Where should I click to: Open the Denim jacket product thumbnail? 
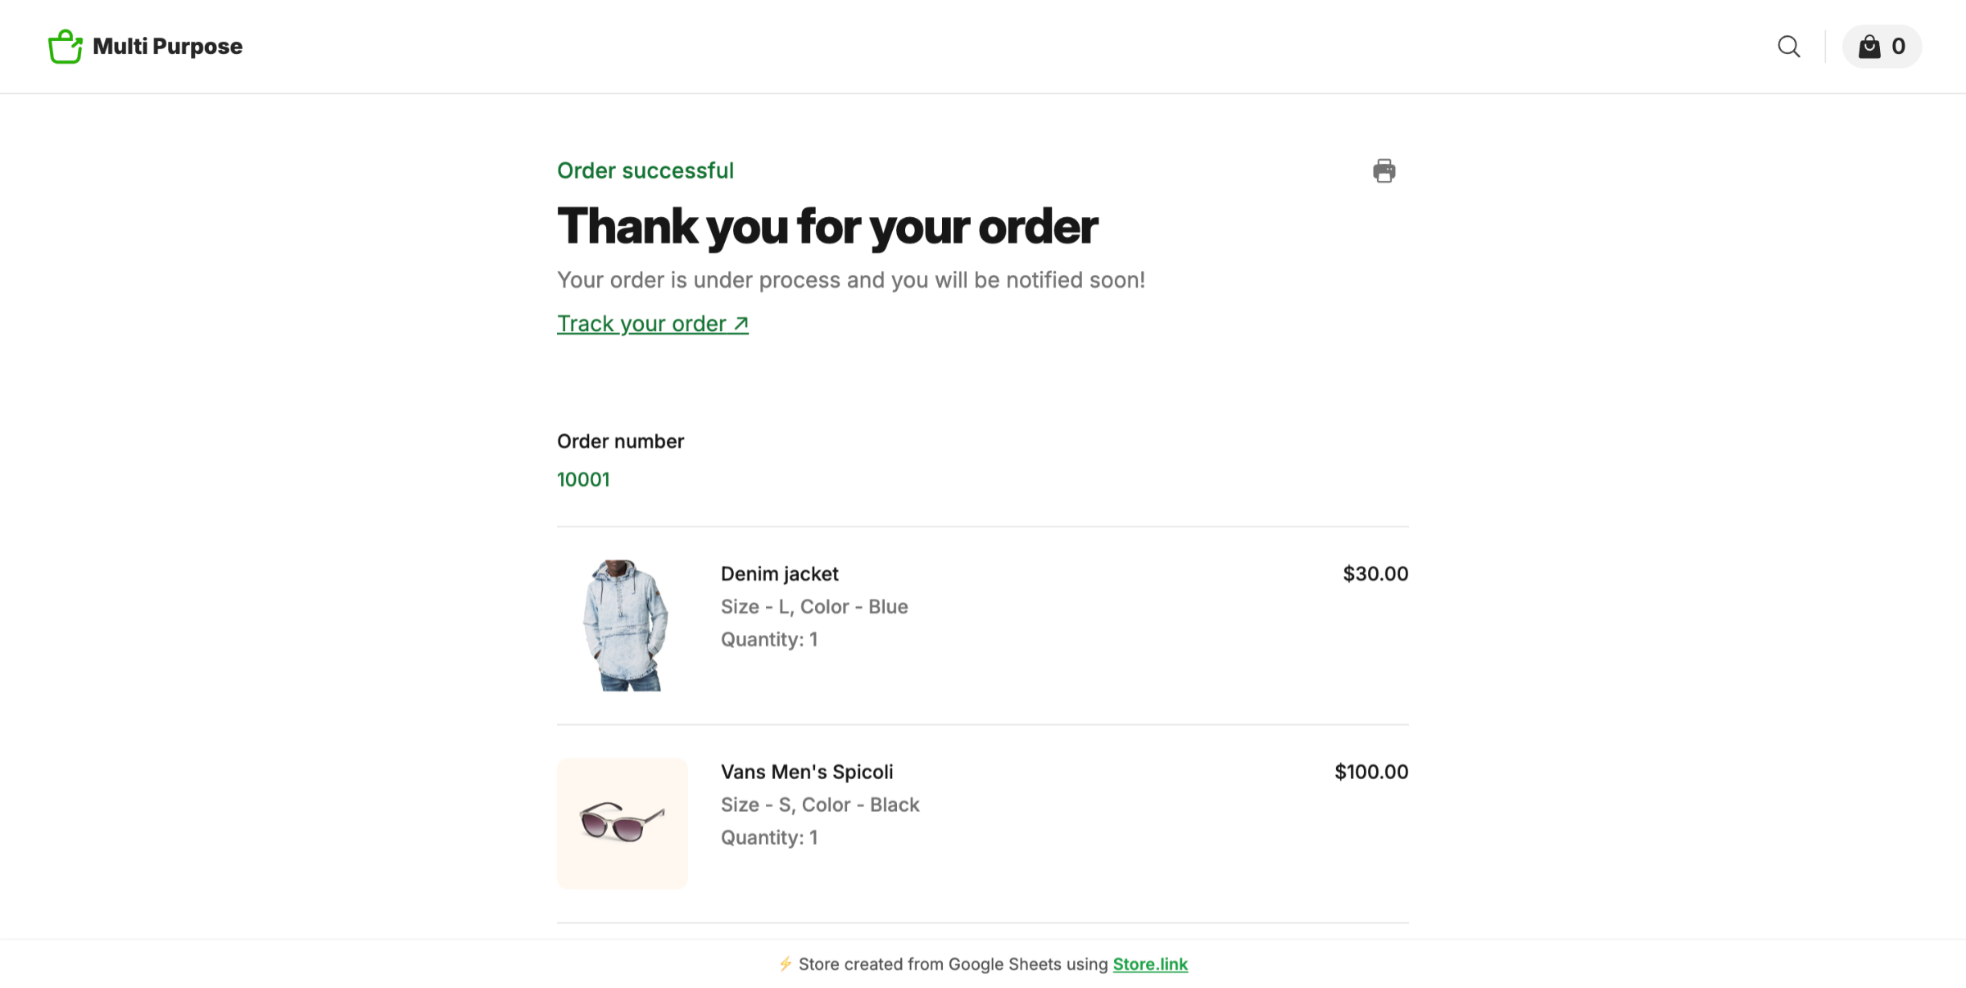point(624,625)
